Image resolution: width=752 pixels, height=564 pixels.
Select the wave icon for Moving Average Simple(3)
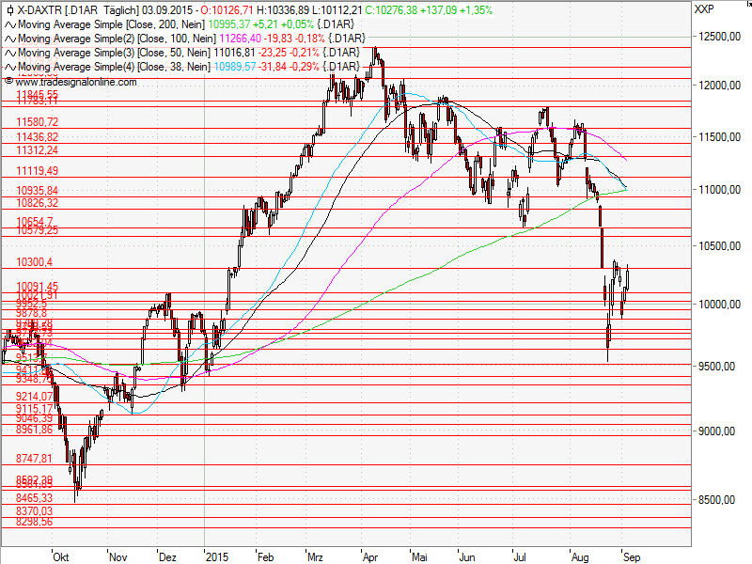[9, 53]
